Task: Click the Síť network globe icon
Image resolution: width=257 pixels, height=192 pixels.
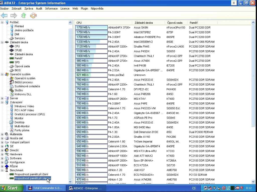Action: pyautogui.click(x=7, y=146)
